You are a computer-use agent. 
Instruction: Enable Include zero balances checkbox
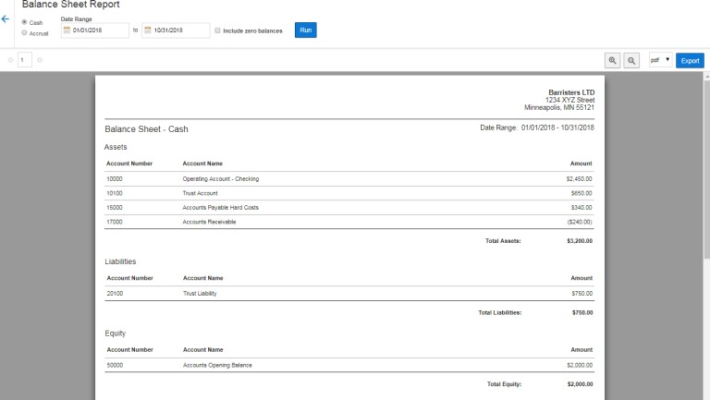[x=217, y=30]
